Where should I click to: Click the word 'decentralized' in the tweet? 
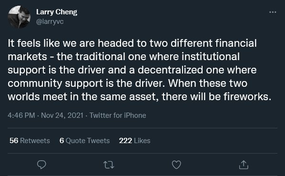(x=170, y=70)
